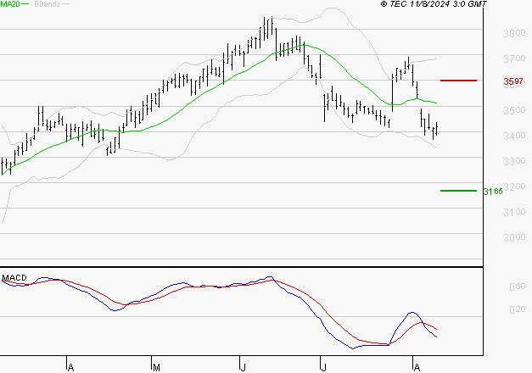Click the 3100 price axis label

click(x=514, y=212)
